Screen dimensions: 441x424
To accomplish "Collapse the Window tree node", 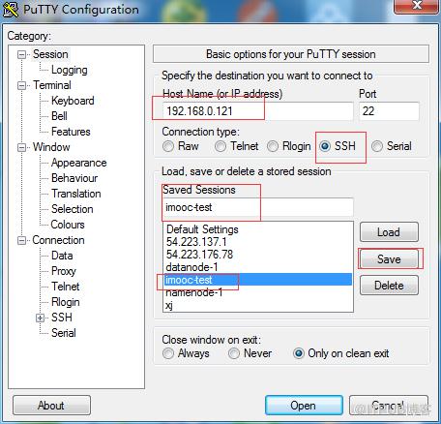I will 21,147.
